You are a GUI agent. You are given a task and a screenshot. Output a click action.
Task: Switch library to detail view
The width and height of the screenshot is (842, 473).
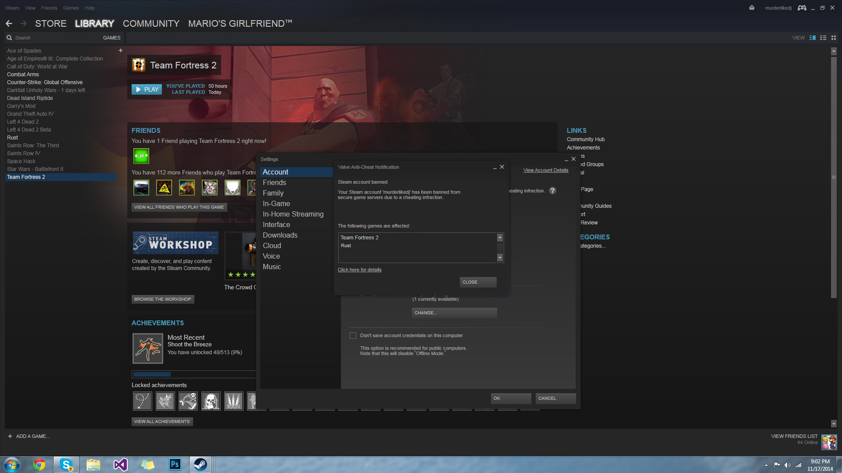[x=813, y=38]
